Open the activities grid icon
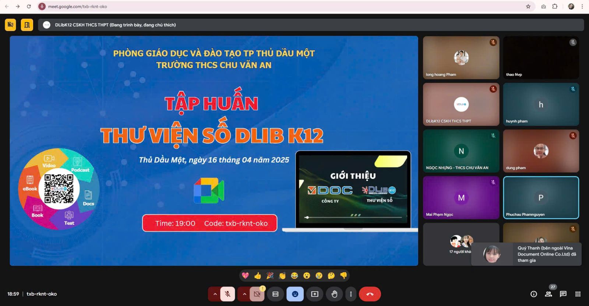The height and width of the screenshot is (306, 589). coord(578,294)
